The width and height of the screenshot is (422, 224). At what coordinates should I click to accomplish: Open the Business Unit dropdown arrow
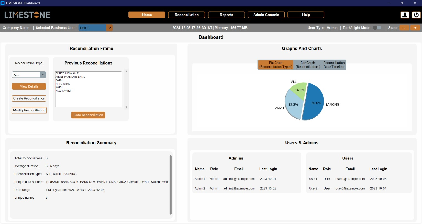109,28
